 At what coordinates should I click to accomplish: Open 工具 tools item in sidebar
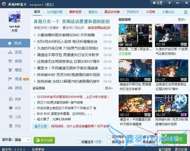[x=15, y=117]
